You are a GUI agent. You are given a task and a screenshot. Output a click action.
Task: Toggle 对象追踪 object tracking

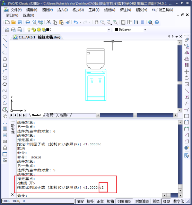[x=142, y=201]
